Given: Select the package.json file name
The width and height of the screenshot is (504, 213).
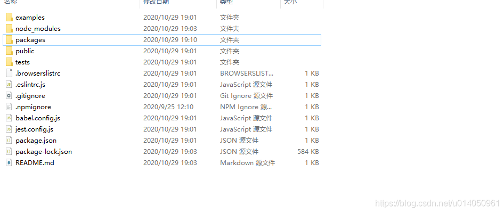Looking at the screenshot, I should click(x=36, y=141).
